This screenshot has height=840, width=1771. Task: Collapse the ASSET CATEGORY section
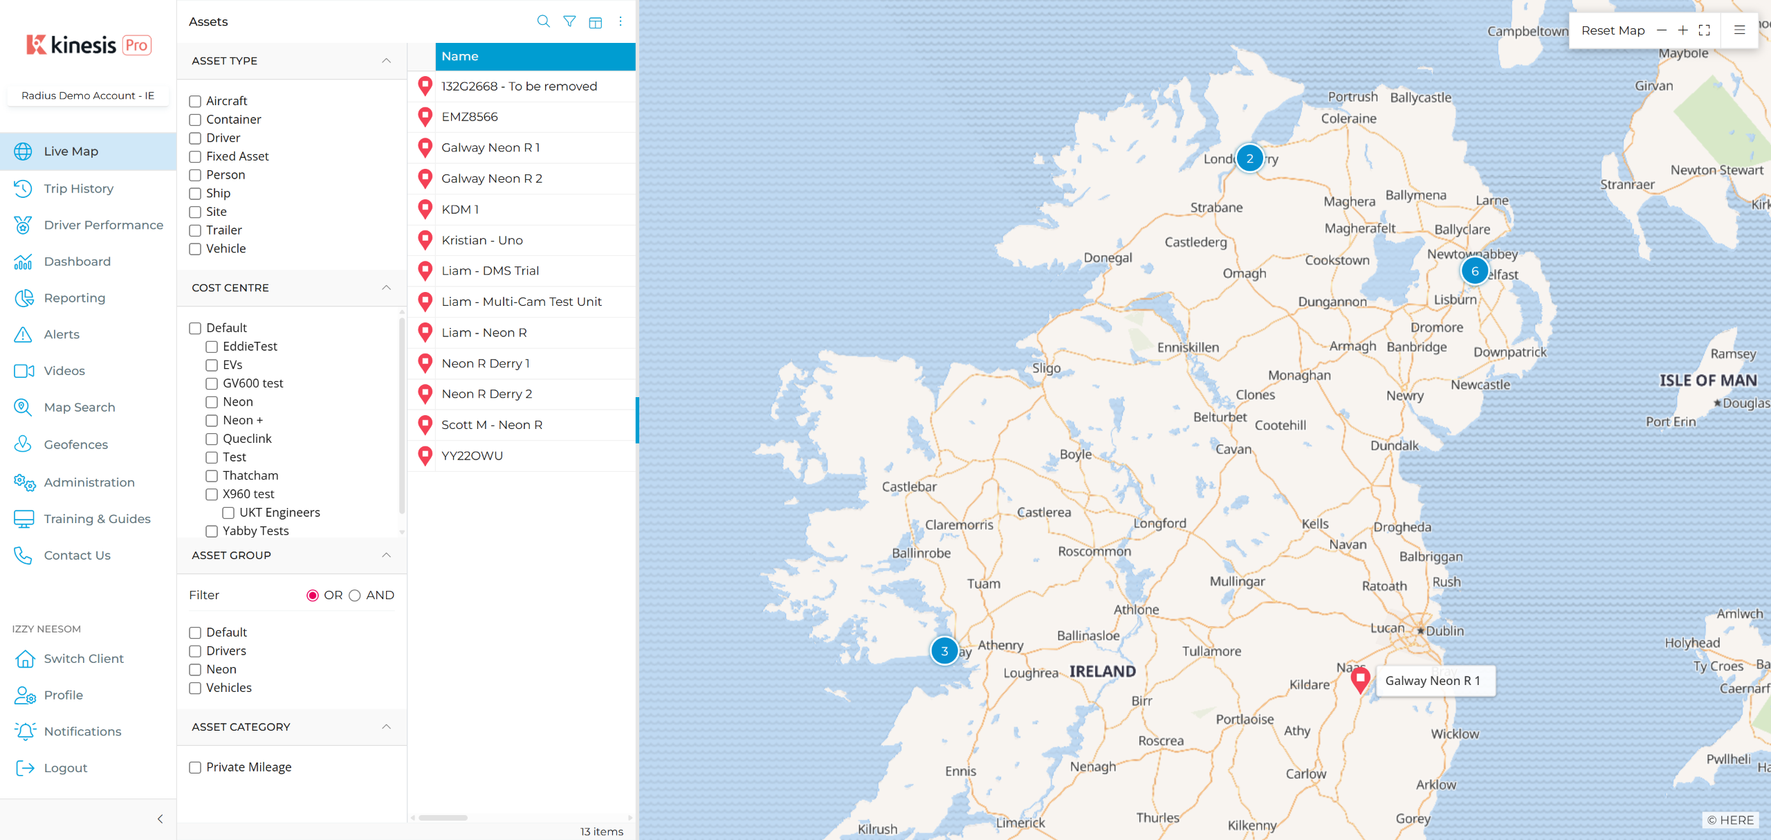coord(386,727)
